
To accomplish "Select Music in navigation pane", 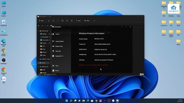I will [x=44, y=49].
